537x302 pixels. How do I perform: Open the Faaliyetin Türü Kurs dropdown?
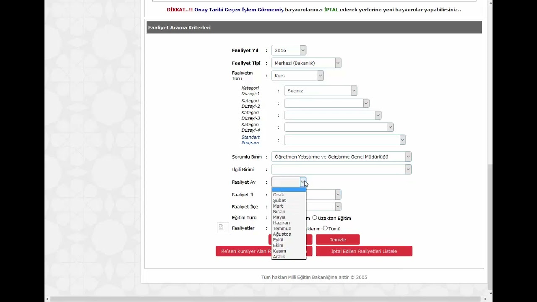tap(297, 75)
